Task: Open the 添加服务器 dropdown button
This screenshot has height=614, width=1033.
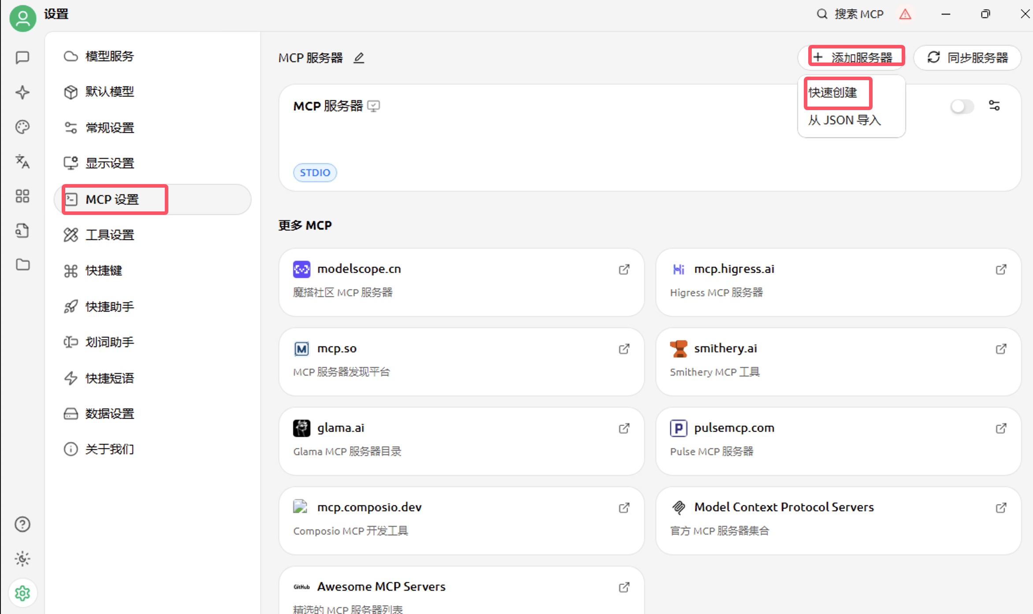Action: click(x=854, y=58)
